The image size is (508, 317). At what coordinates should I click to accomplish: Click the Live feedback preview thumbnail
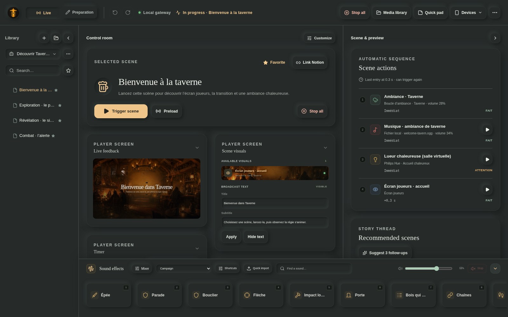click(x=147, y=189)
